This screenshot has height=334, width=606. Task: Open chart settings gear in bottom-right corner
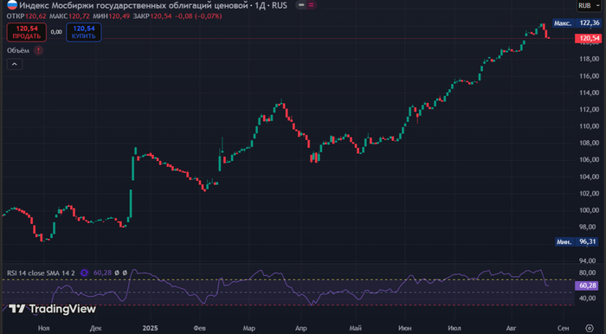(590, 328)
